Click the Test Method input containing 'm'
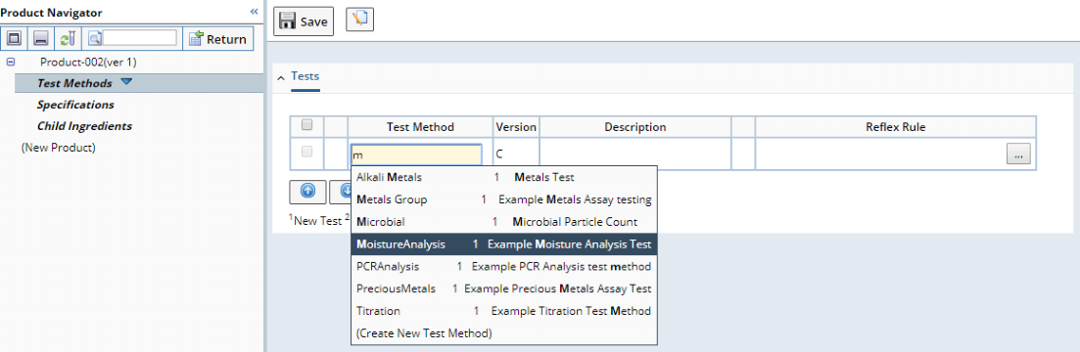1080x352 pixels. [x=416, y=154]
